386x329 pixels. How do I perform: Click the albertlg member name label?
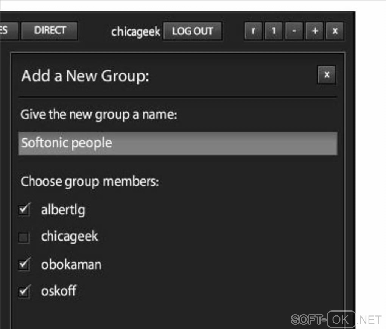pos(63,210)
